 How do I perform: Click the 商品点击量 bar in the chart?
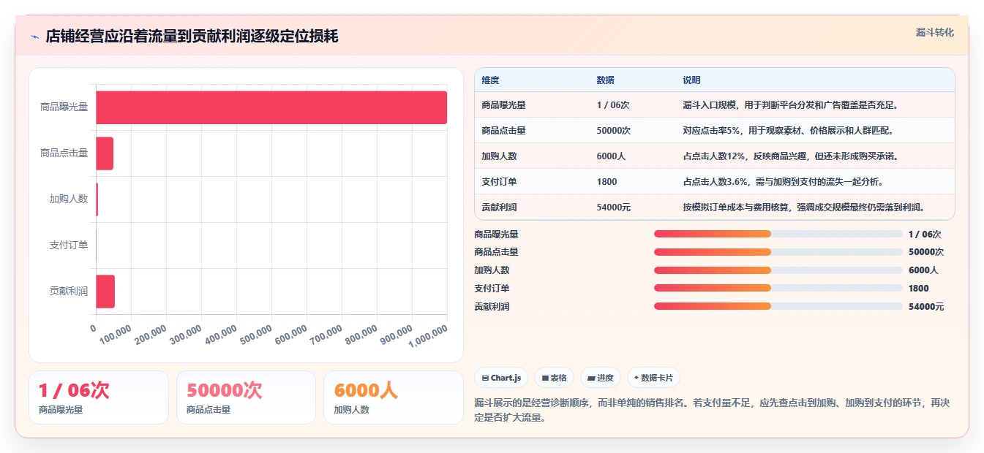pos(105,153)
